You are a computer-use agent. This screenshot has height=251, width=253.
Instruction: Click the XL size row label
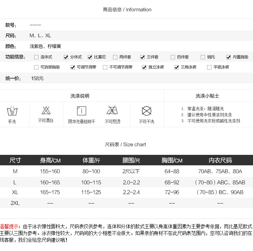point(15,192)
